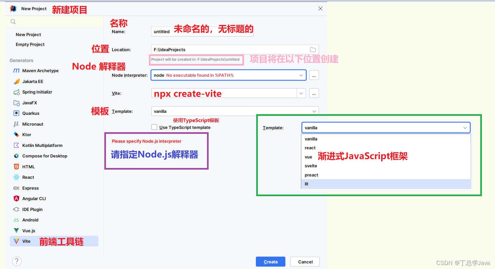Select the IDE Plugin label
This screenshot has height=269, width=495.
tap(32, 209)
